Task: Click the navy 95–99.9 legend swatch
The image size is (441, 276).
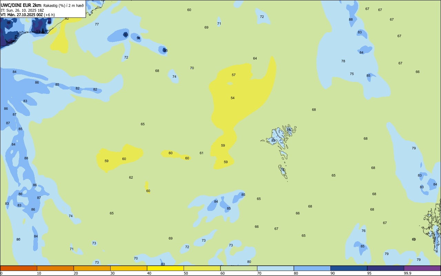Action: 386,268
